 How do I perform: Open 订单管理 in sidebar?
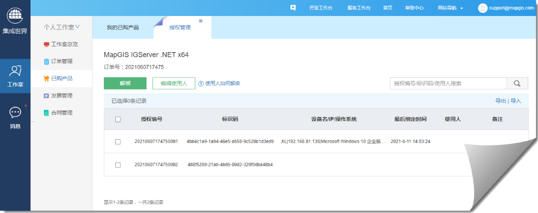pyautogui.click(x=61, y=62)
